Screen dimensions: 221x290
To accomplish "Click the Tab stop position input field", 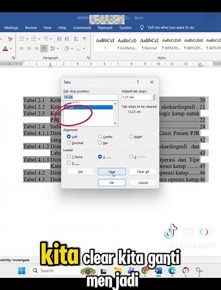I will pos(90,97).
